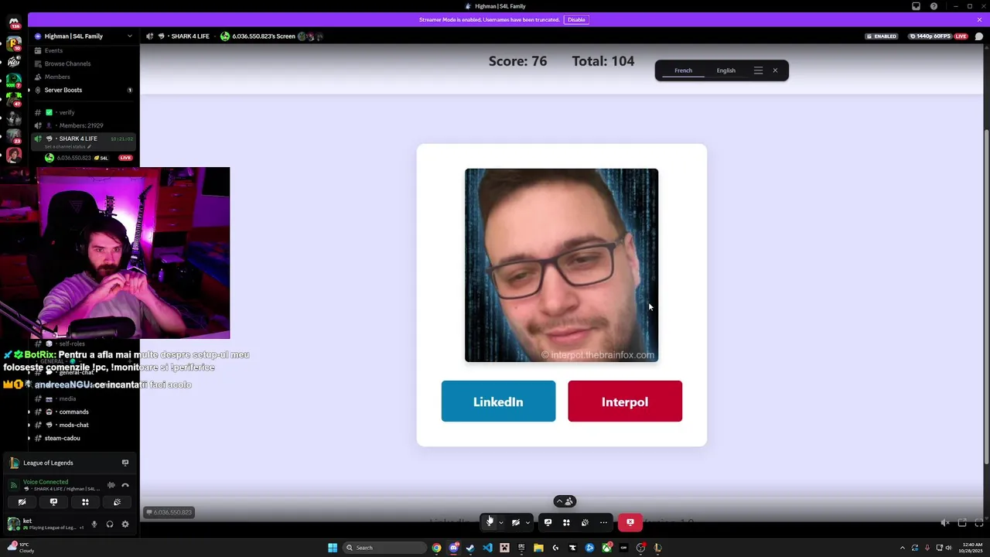Switch language to French

pyautogui.click(x=683, y=70)
